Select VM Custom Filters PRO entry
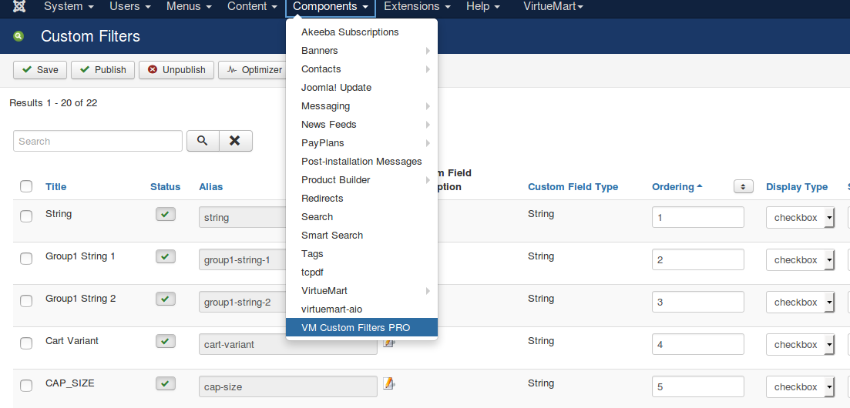Viewport: 850px width, 408px height. tap(361, 327)
